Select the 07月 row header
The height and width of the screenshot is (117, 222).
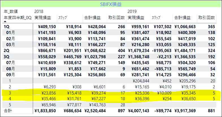point(10,63)
